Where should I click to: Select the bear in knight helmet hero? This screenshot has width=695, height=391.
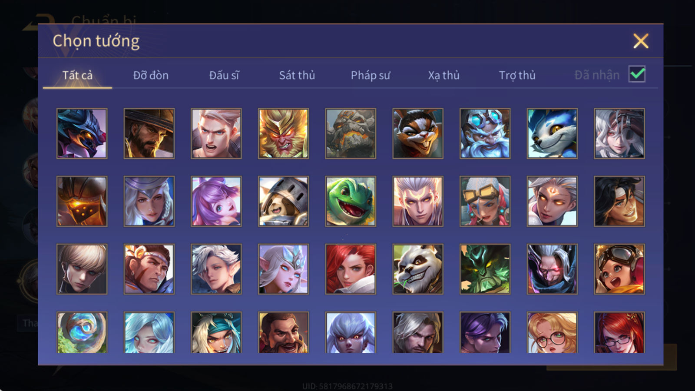pos(283,201)
